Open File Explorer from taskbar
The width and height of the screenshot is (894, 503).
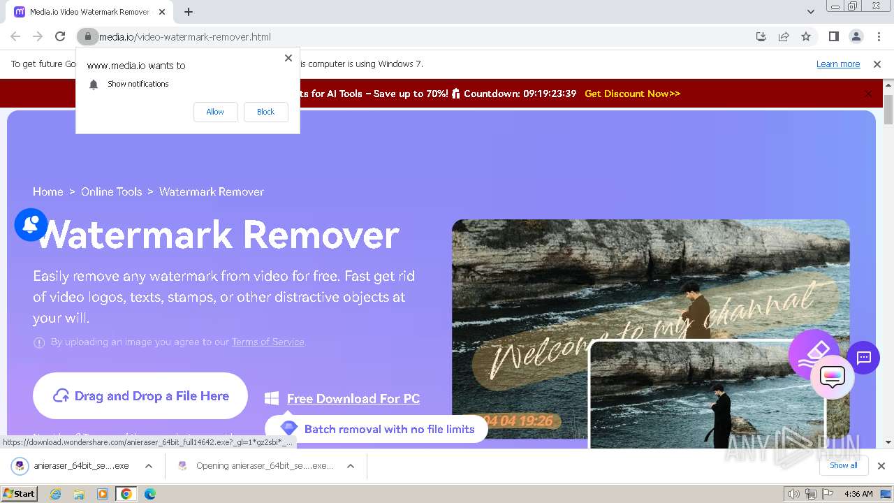click(79, 494)
